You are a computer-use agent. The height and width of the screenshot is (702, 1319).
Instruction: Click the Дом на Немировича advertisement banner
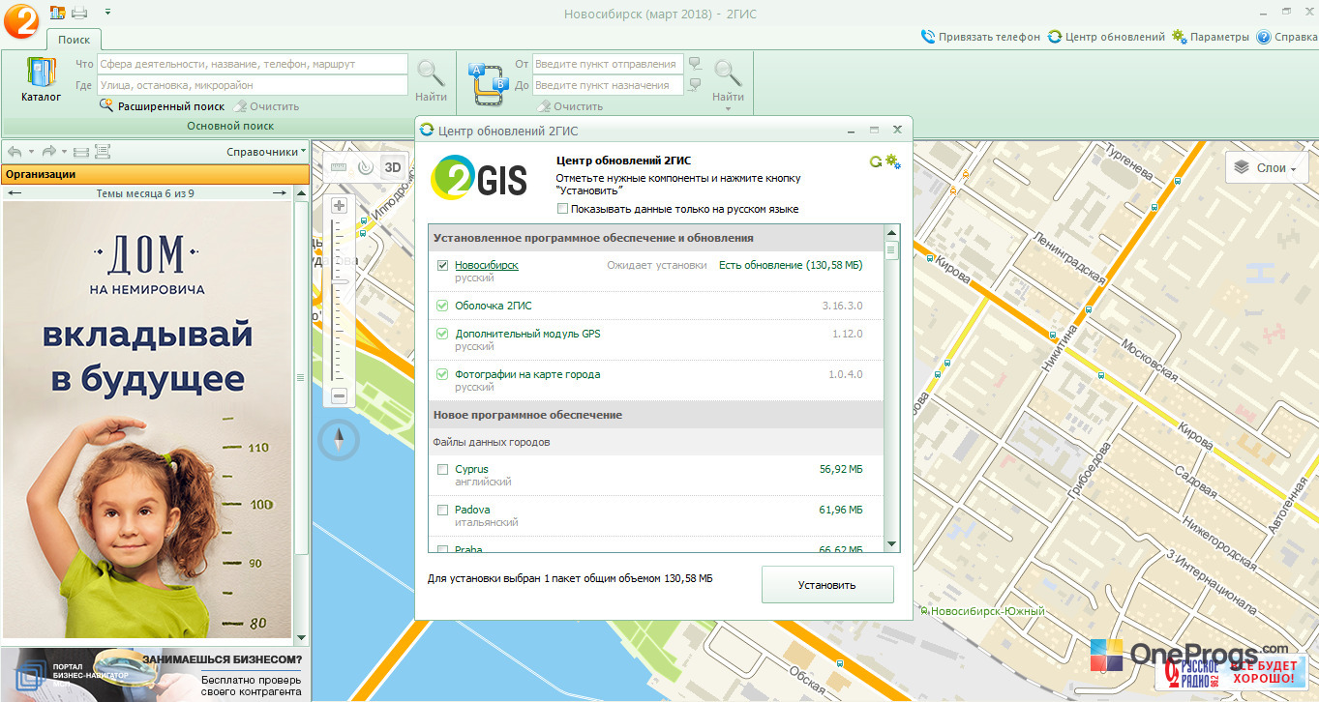(147, 421)
